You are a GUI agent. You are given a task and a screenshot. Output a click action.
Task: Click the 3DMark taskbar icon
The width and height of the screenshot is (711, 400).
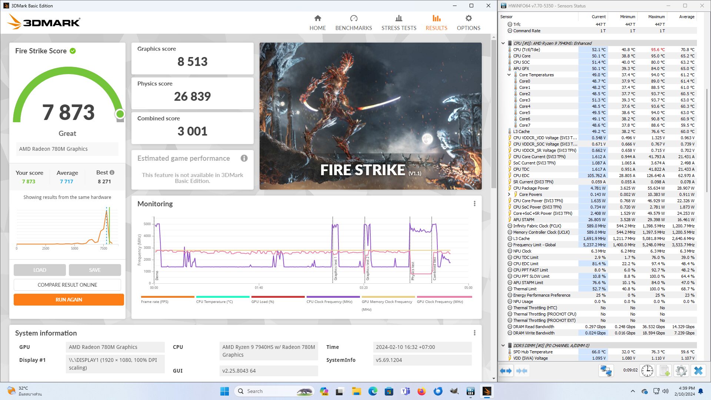(487, 391)
